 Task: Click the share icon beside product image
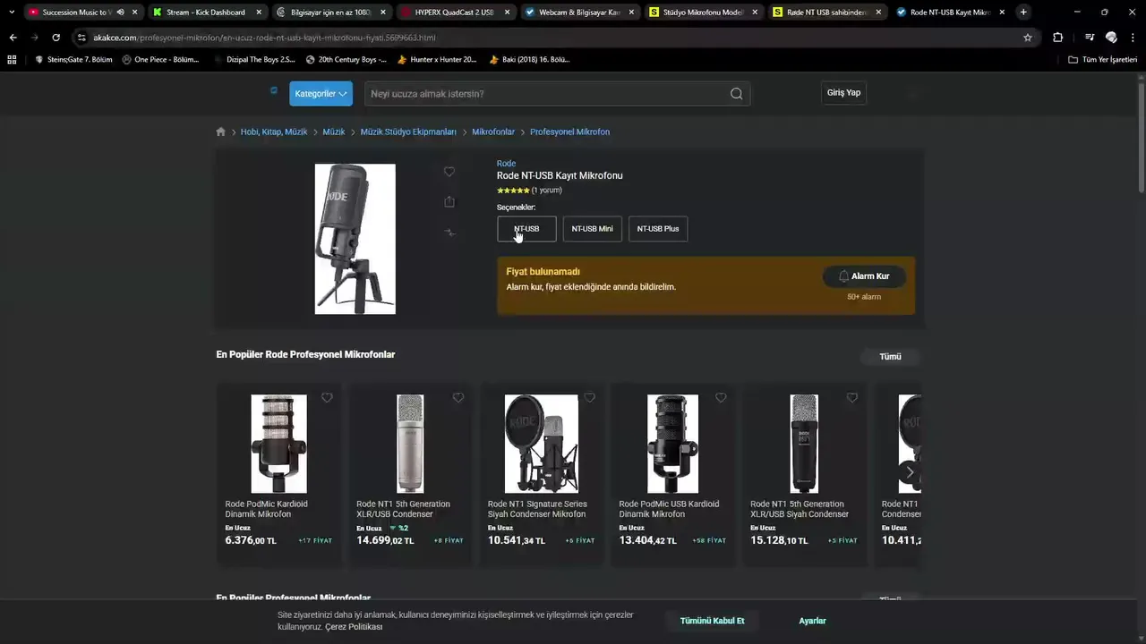pyautogui.click(x=449, y=202)
